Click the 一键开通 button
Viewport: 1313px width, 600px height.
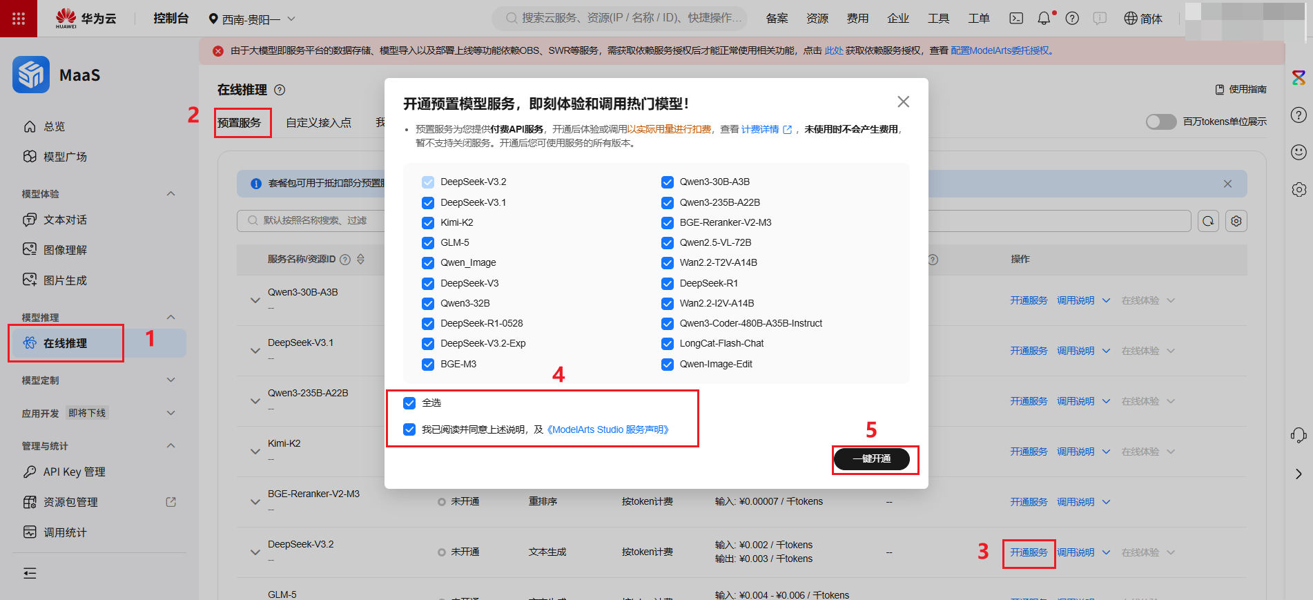(872, 458)
